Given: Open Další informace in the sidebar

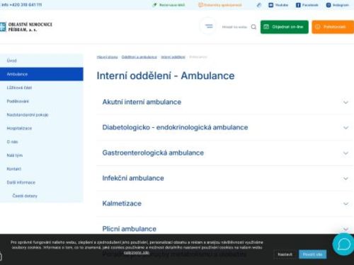Looking at the screenshot, I should (42, 182).
